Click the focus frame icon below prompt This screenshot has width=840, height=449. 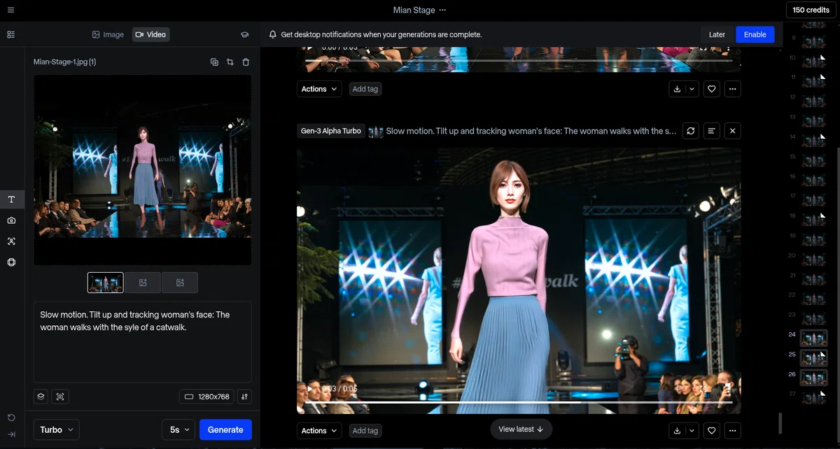click(60, 397)
